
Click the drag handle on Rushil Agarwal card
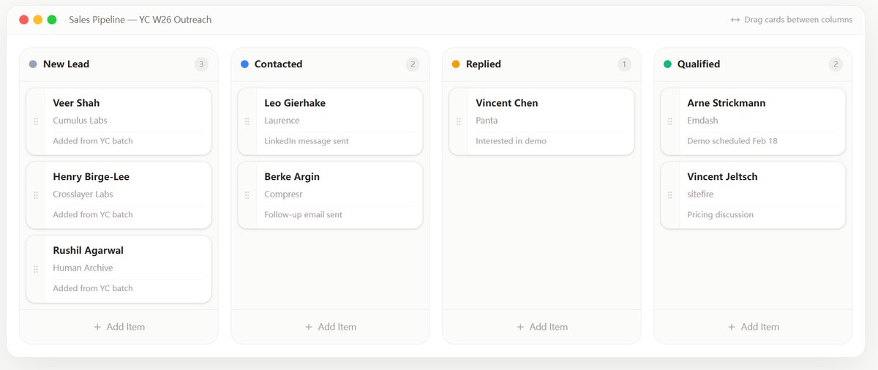pyautogui.click(x=36, y=269)
